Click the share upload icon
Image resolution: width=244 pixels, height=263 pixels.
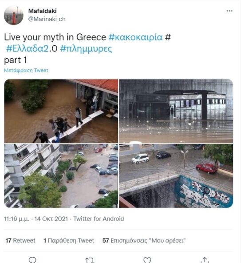[205, 260]
